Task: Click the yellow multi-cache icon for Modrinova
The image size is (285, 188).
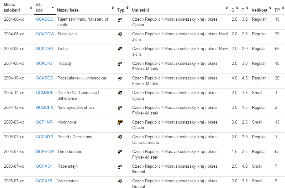Action: tap(120, 123)
